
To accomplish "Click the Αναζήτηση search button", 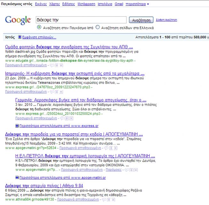I will 141,20.
